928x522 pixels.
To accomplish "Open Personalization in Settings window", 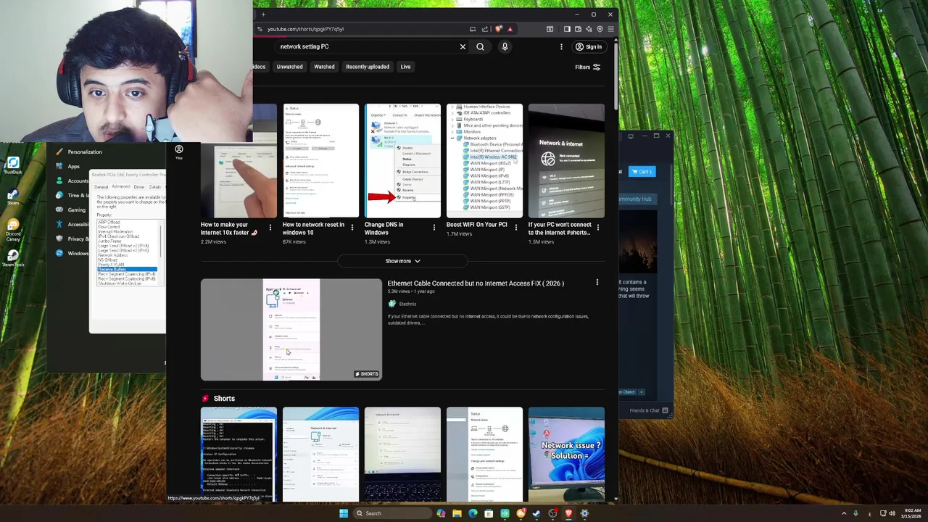I will 85,152.
